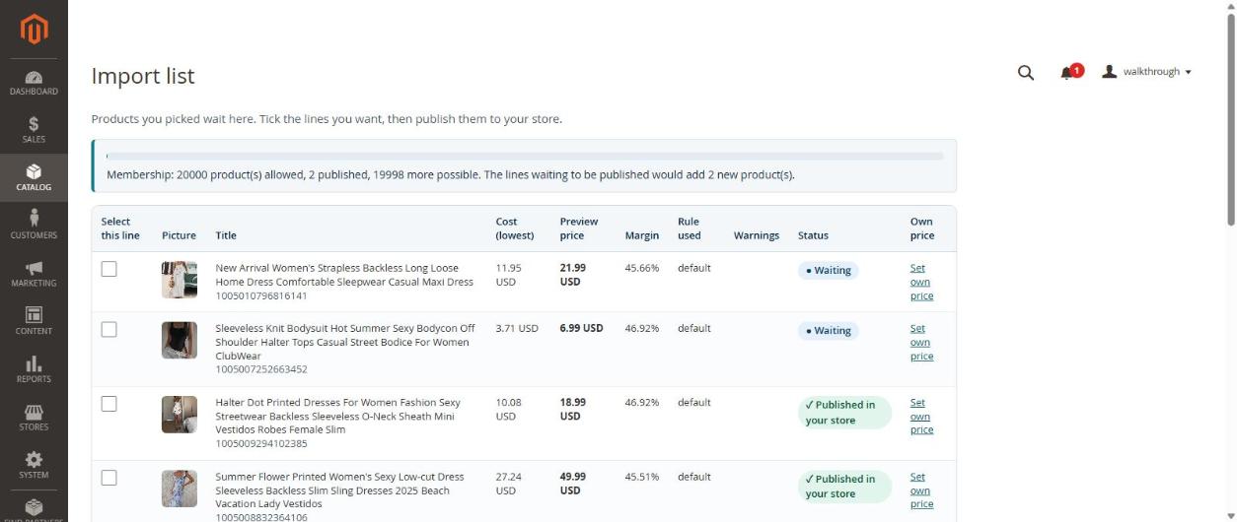The height and width of the screenshot is (522, 1237).
Task: Click Published status of Summer Flower row
Action: 844,487
